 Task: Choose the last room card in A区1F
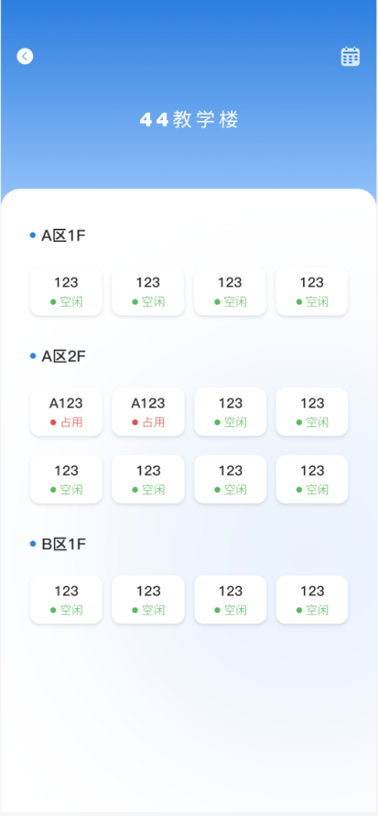pos(312,291)
